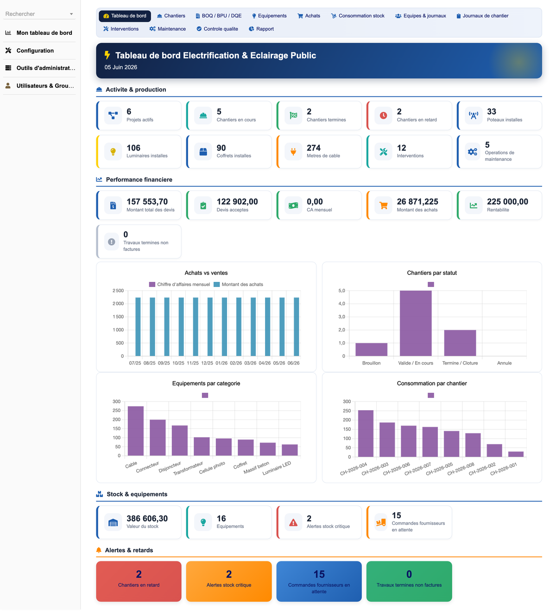This screenshot has width=556, height=611.
Task: Click the Alertes stock critique warning icon
Action: pos(293,522)
